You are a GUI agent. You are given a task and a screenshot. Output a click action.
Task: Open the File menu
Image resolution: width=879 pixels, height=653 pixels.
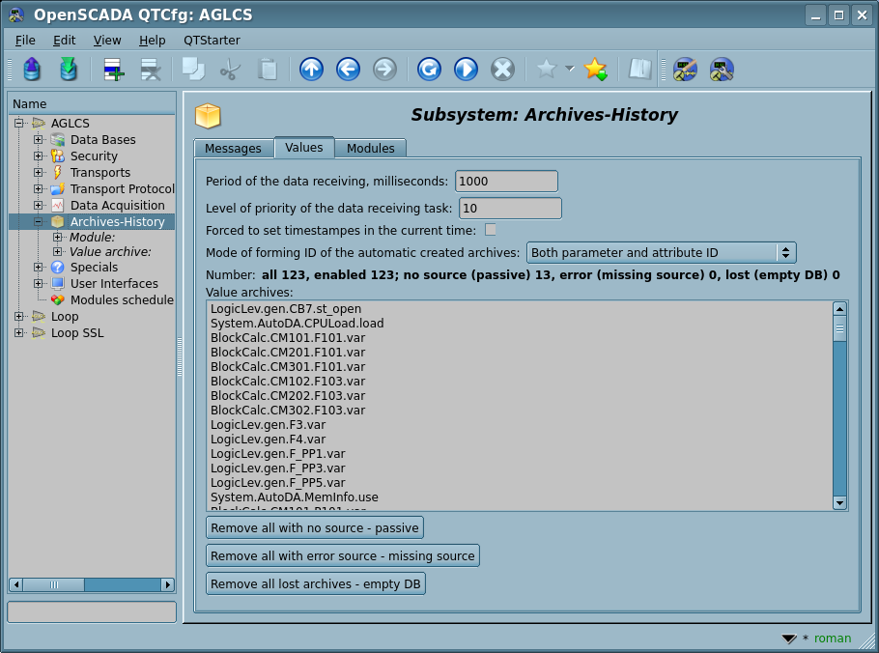25,41
